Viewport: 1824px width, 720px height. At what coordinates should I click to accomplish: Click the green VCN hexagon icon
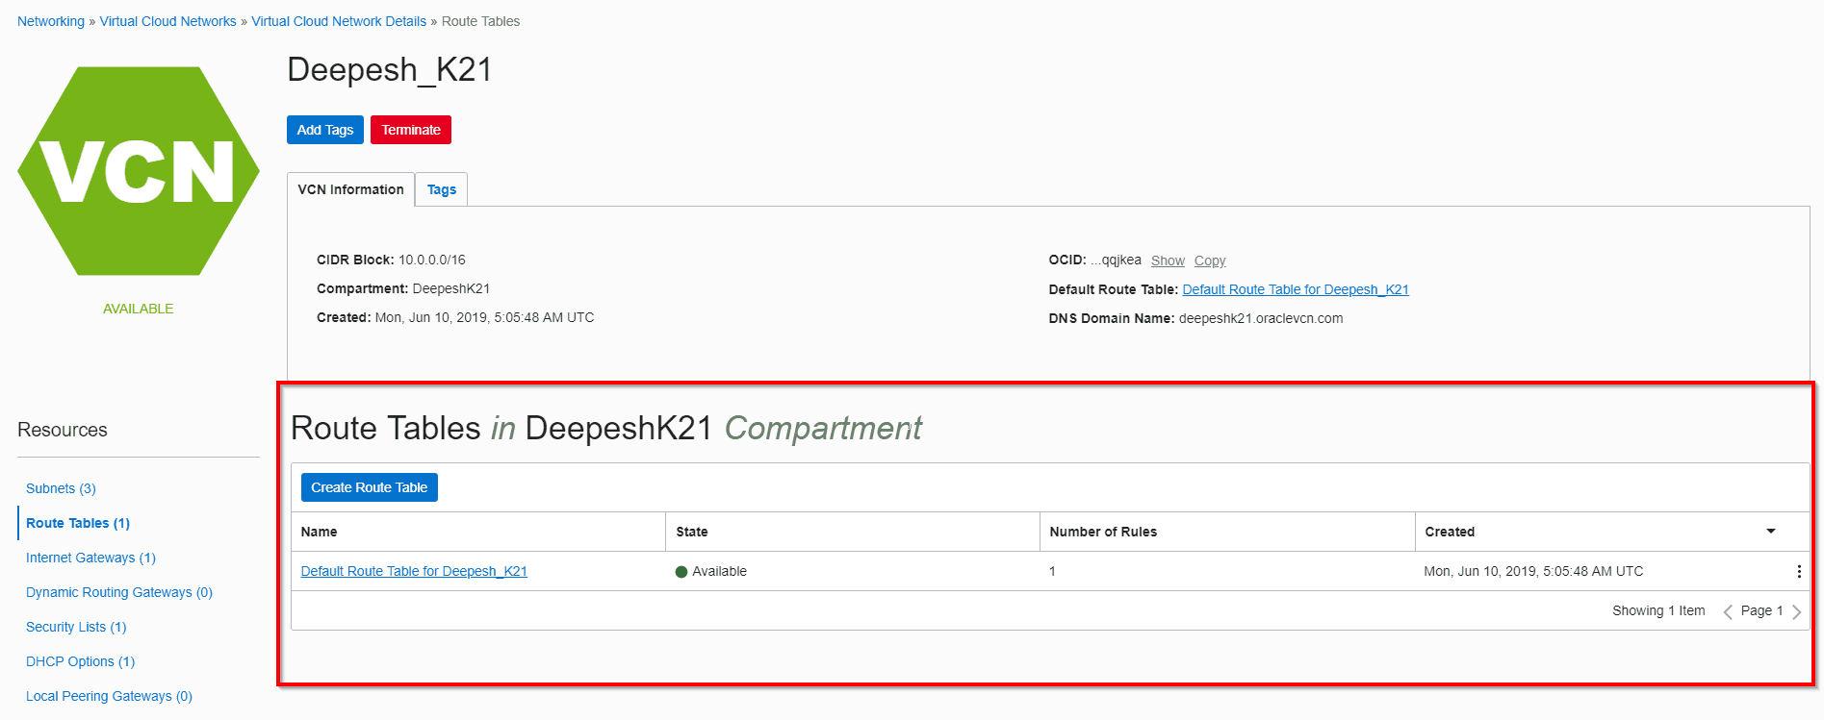[x=139, y=171]
